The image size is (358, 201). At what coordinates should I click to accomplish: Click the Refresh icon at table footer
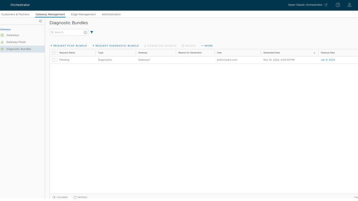pos(75,197)
